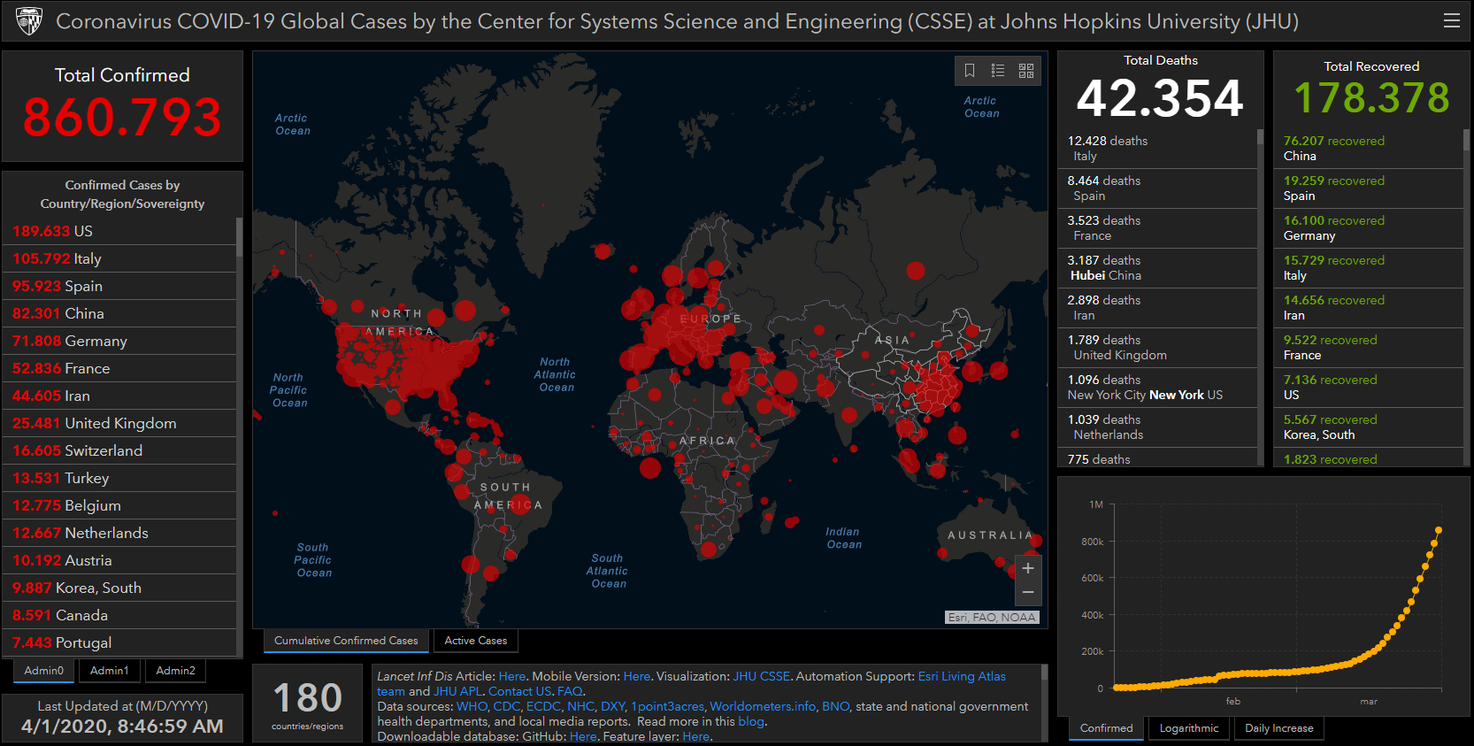Switch chart to Logarithmic tab
Image resolution: width=1474 pixels, height=746 pixels.
(x=1189, y=728)
